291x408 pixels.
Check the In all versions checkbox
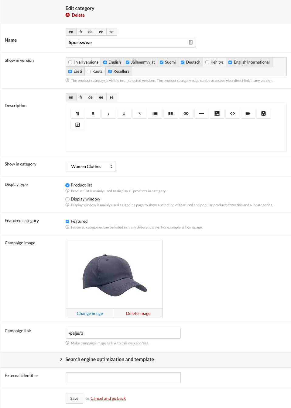(x=70, y=62)
